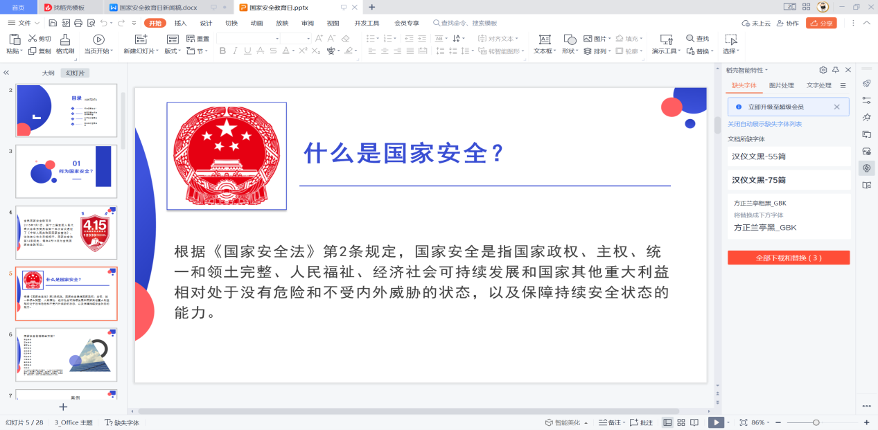878x430 pixels.
Task: Open settings gear in 稻壳智能特性 panel
Action: pos(823,70)
